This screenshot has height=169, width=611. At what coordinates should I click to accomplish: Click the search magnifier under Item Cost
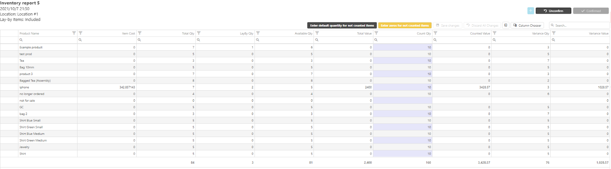coord(80,40)
